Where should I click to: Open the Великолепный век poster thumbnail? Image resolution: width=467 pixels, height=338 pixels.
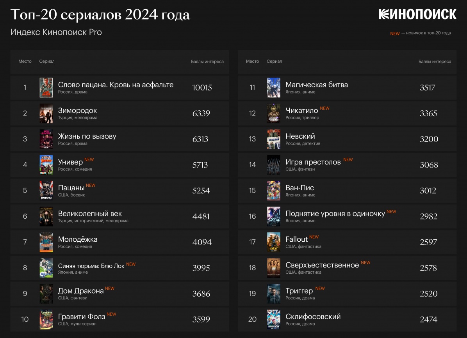46,216
